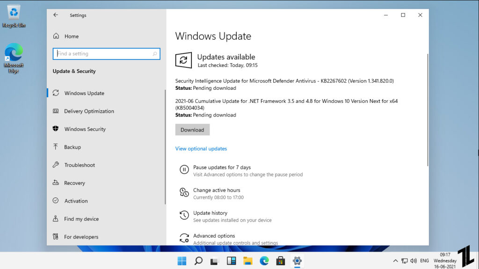
Task: Click the 2021-06 Cumulative Update .NET Framework text
Action: 286,104
